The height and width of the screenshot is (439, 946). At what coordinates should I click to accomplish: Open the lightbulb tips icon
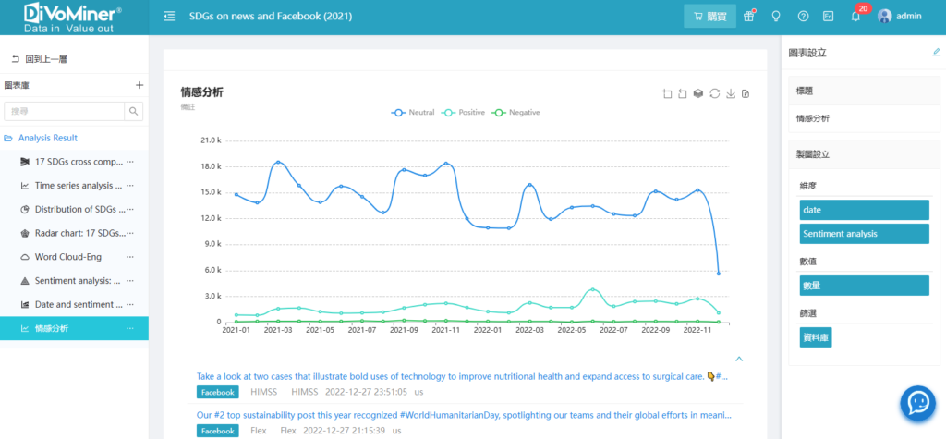(776, 17)
